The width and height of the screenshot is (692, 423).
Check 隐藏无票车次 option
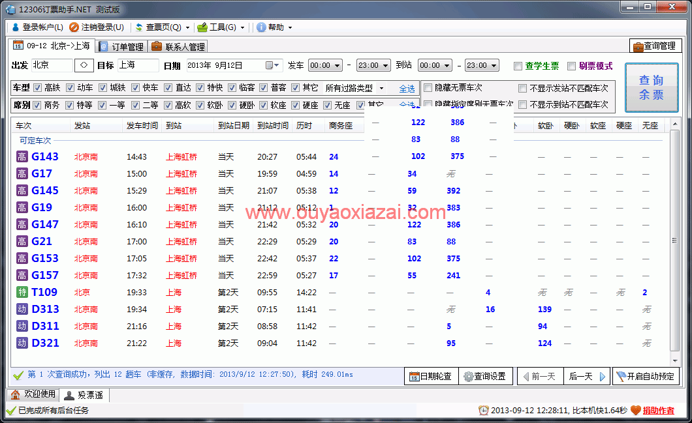click(428, 88)
